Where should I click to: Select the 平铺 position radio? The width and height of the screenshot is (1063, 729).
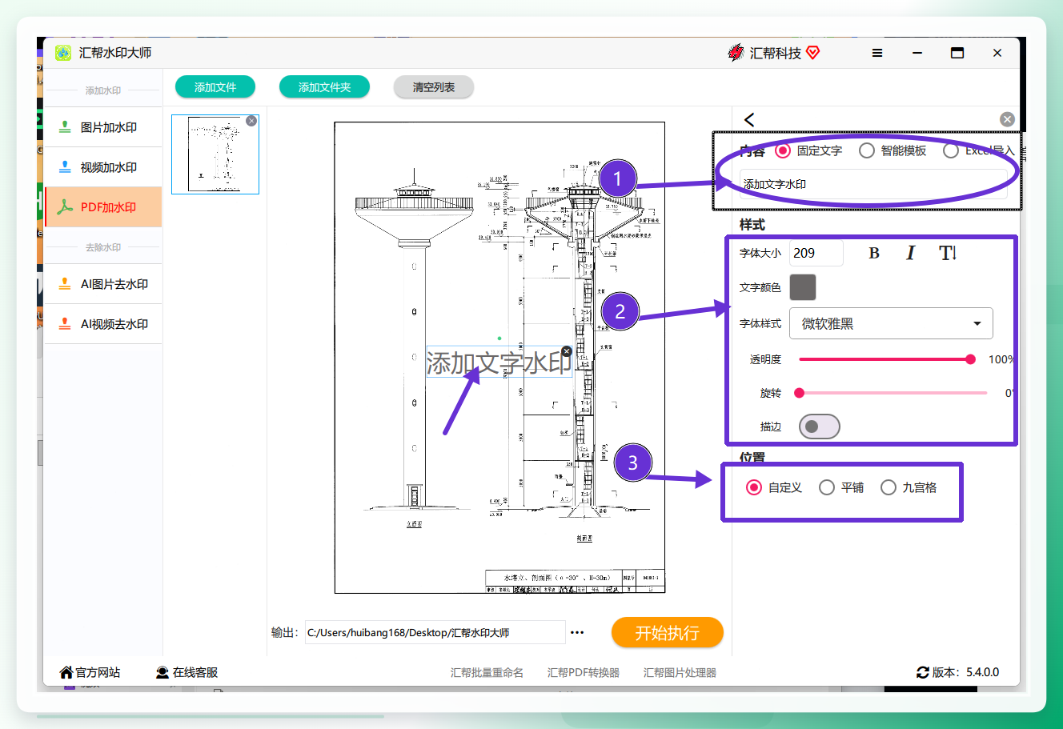(x=827, y=487)
